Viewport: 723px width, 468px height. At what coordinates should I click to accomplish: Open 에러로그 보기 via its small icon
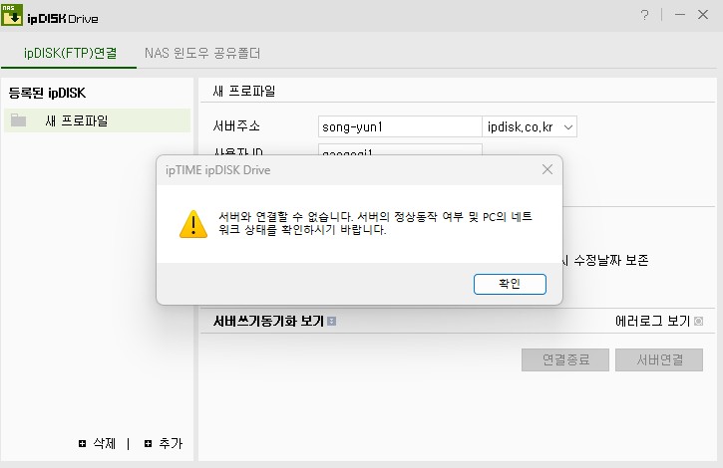698,321
